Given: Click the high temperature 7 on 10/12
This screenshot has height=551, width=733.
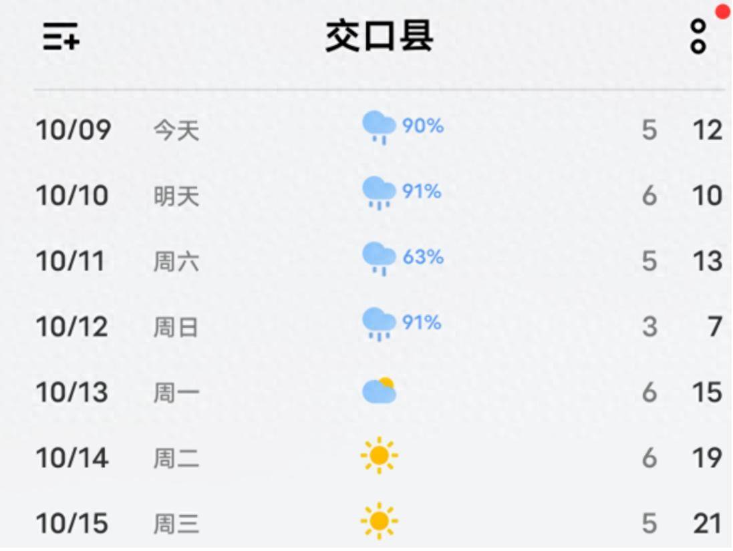Looking at the screenshot, I should click(715, 327).
